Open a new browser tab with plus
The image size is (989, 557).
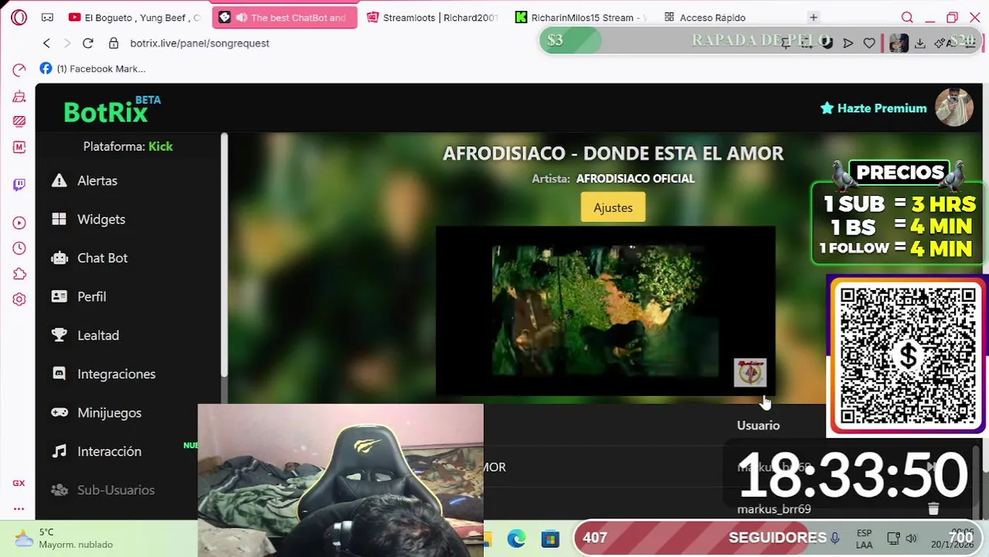(813, 17)
